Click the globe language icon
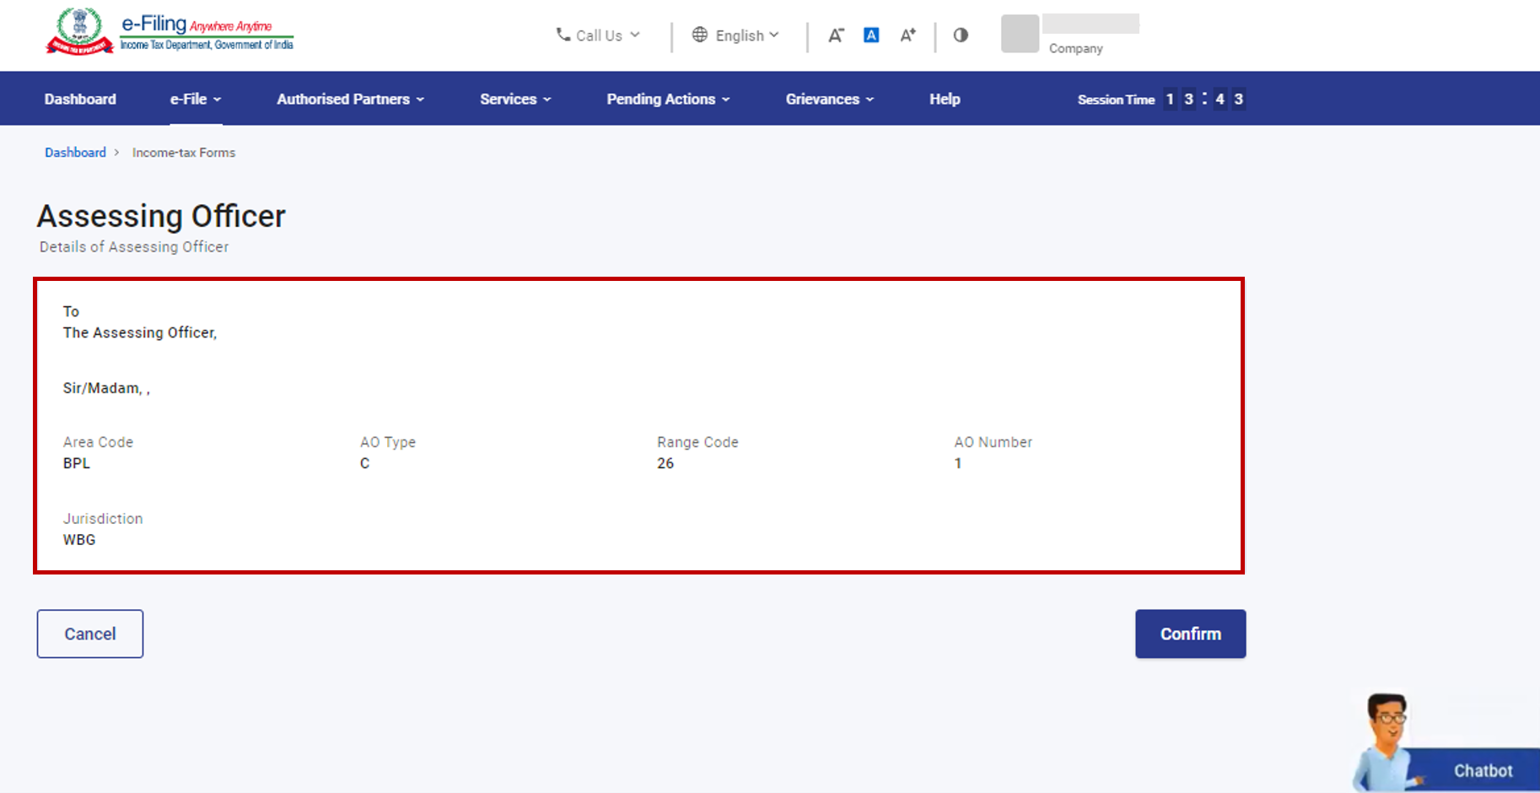Viewport: 1540px width, 793px height. (x=700, y=35)
